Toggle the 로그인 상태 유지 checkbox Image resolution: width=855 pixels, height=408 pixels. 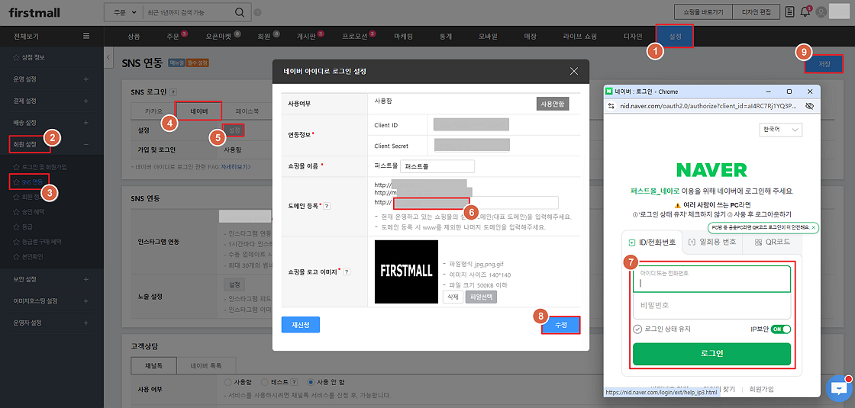(x=637, y=329)
